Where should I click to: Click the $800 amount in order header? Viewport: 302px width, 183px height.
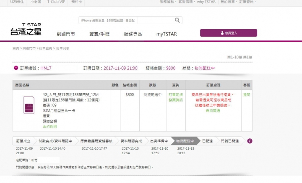[x=171, y=68]
